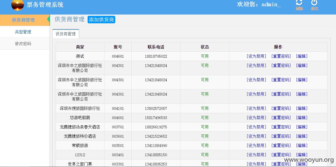Viewport: 336px width, 167px height.
Task: Click account number 003601
Action: 118,136
